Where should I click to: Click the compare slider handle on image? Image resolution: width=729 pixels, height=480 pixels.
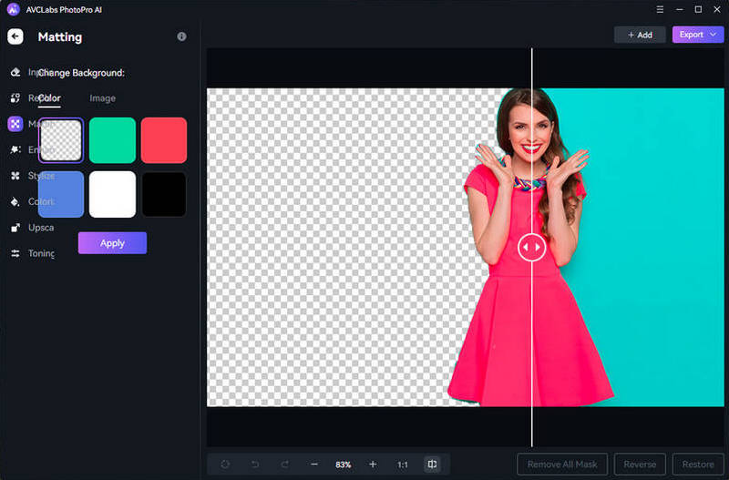pos(532,247)
